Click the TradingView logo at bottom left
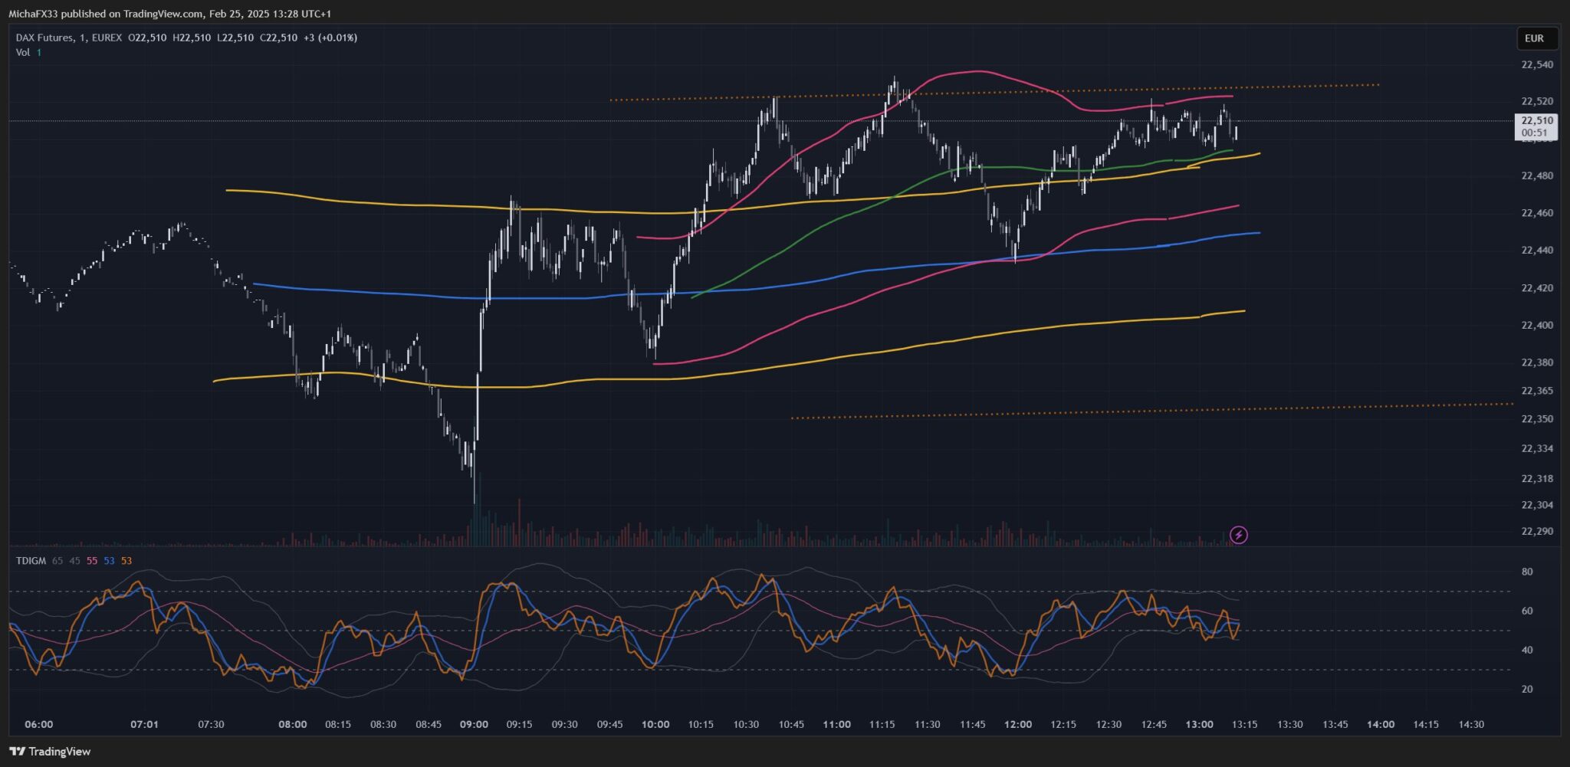This screenshot has width=1570, height=767. click(50, 752)
